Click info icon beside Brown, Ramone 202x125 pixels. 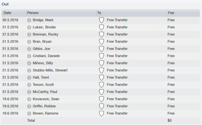tap(29, 114)
